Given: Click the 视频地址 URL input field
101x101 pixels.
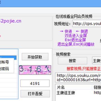Looking at the screenshot, I should click(87, 24).
